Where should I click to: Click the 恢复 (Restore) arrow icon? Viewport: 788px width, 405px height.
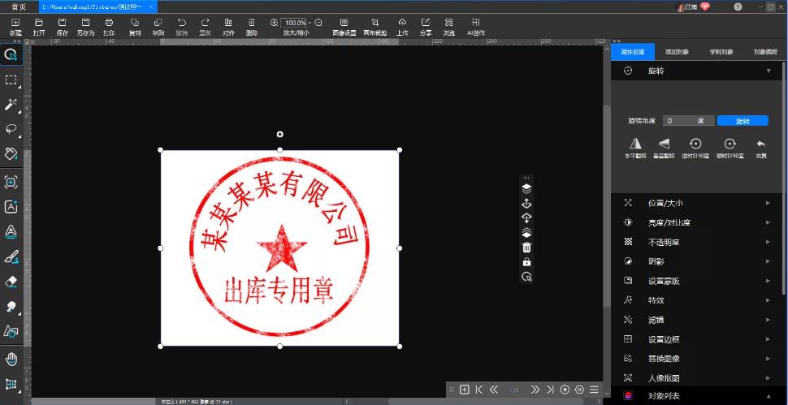pos(761,144)
